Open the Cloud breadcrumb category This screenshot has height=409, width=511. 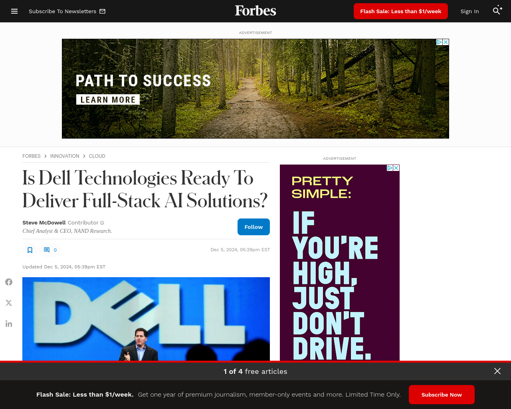[x=97, y=156]
